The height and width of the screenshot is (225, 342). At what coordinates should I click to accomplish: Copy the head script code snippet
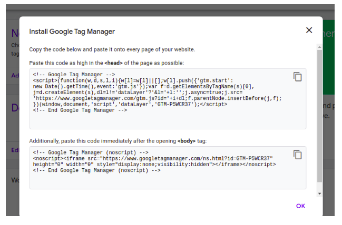[x=297, y=77]
